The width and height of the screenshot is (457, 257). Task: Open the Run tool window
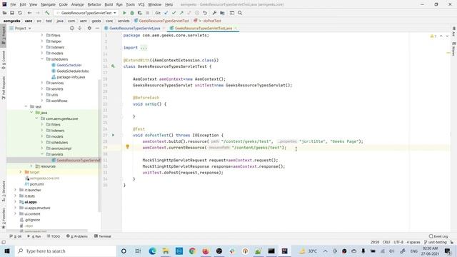34,236
